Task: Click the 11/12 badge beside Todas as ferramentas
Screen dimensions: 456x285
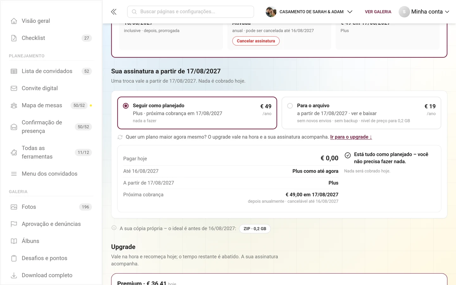Action: 83,153
